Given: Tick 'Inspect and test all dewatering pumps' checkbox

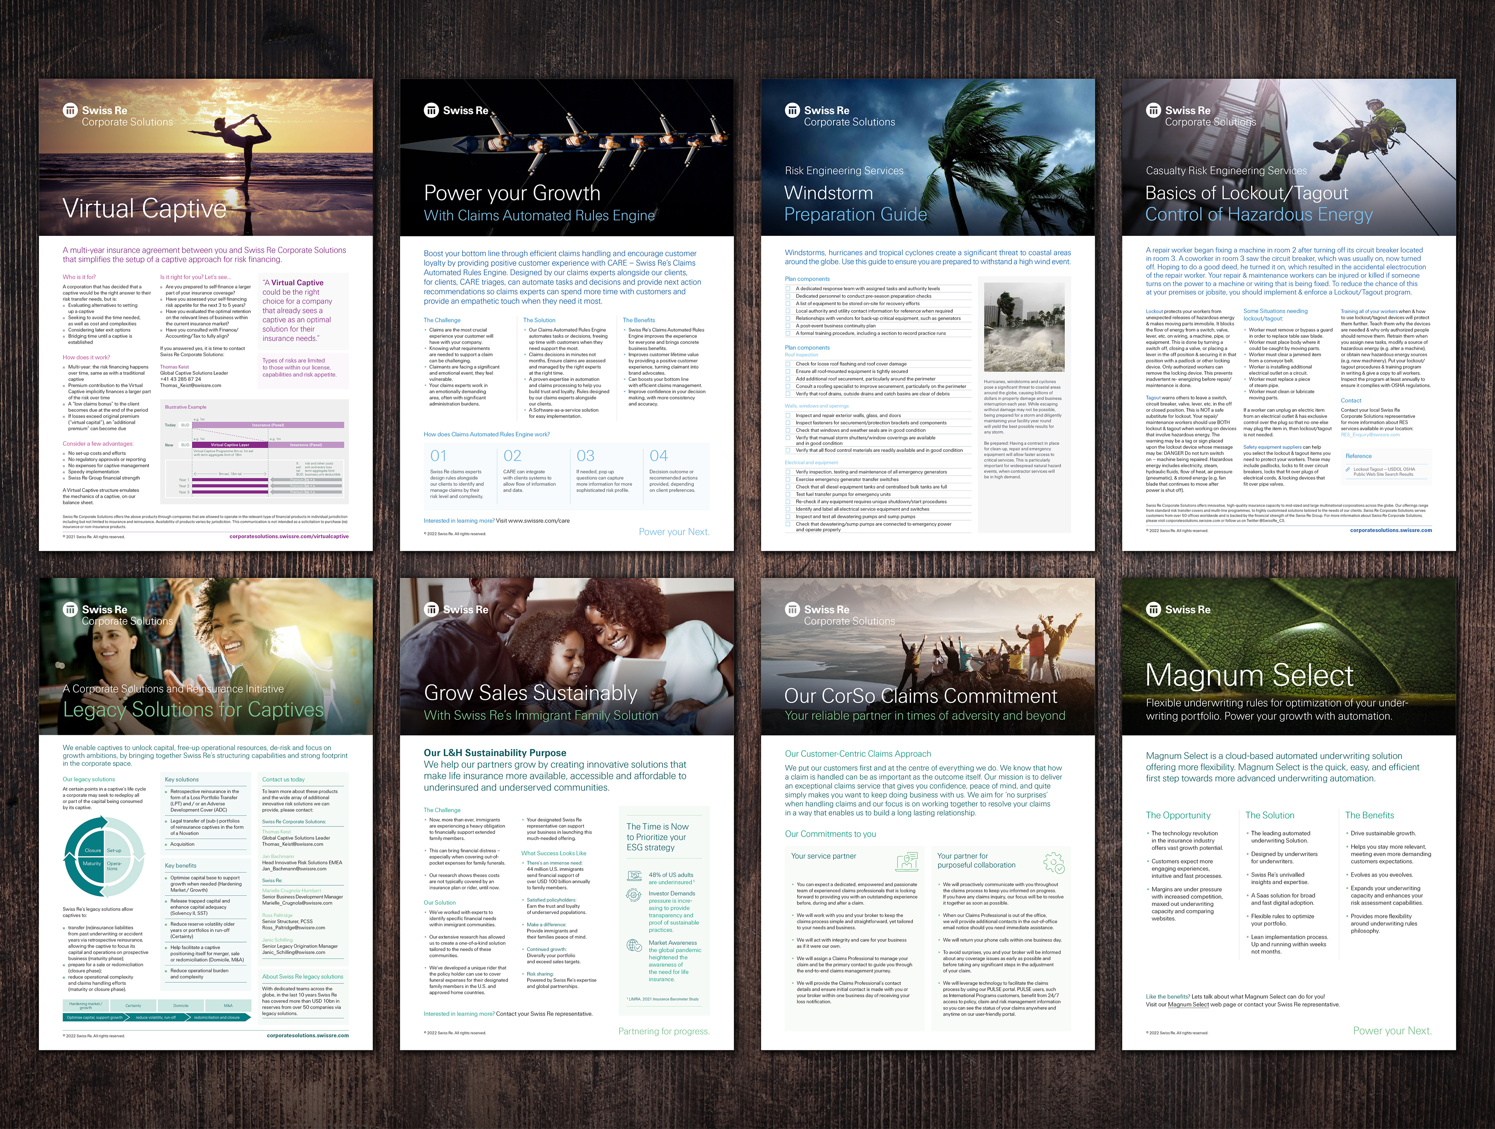Looking at the screenshot, I should point(788,517).
